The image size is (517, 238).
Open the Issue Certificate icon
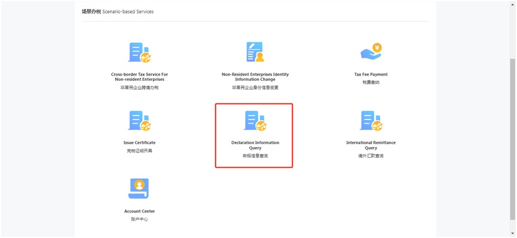139,121
